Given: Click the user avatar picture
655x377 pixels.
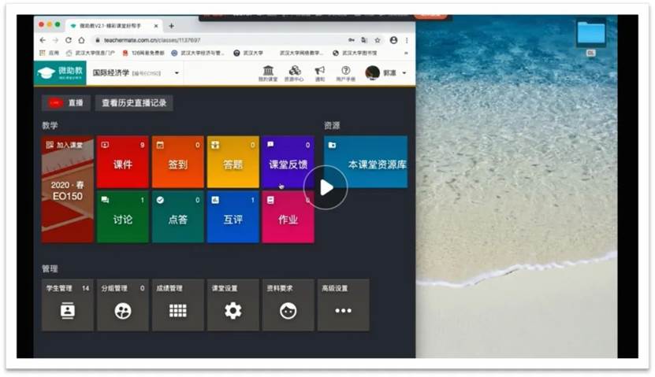Looking at the screenshot, I should coord(372,73).
